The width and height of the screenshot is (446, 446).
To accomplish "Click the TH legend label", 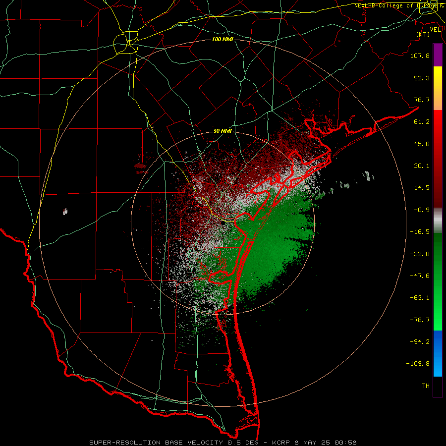I will [x=426, y=386].
